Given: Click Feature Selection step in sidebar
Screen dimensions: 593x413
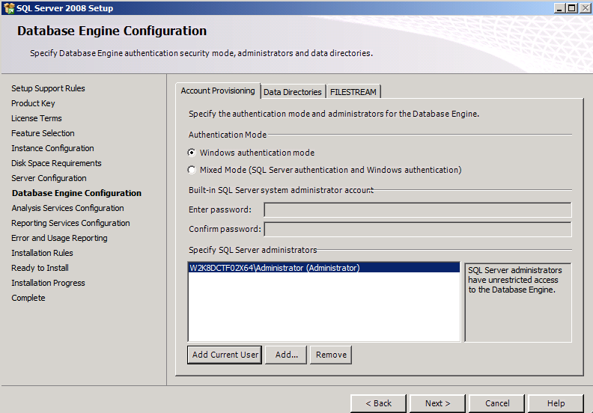Looking at the screenshot, I should (43, 133).
